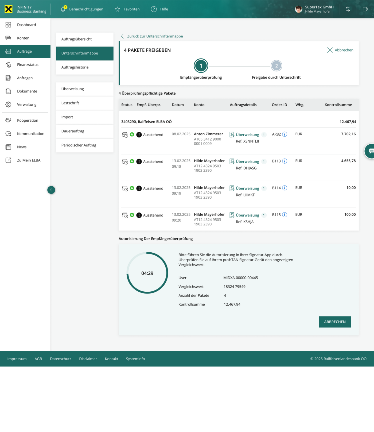Click the exclamation status icon for B113

click(139, 161)
